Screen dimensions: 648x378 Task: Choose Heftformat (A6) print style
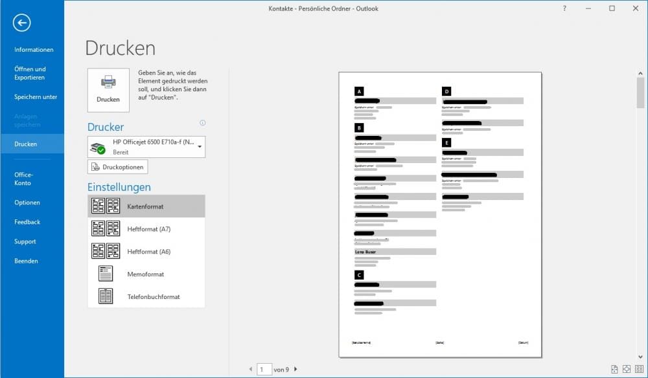[x=146, y=251]
